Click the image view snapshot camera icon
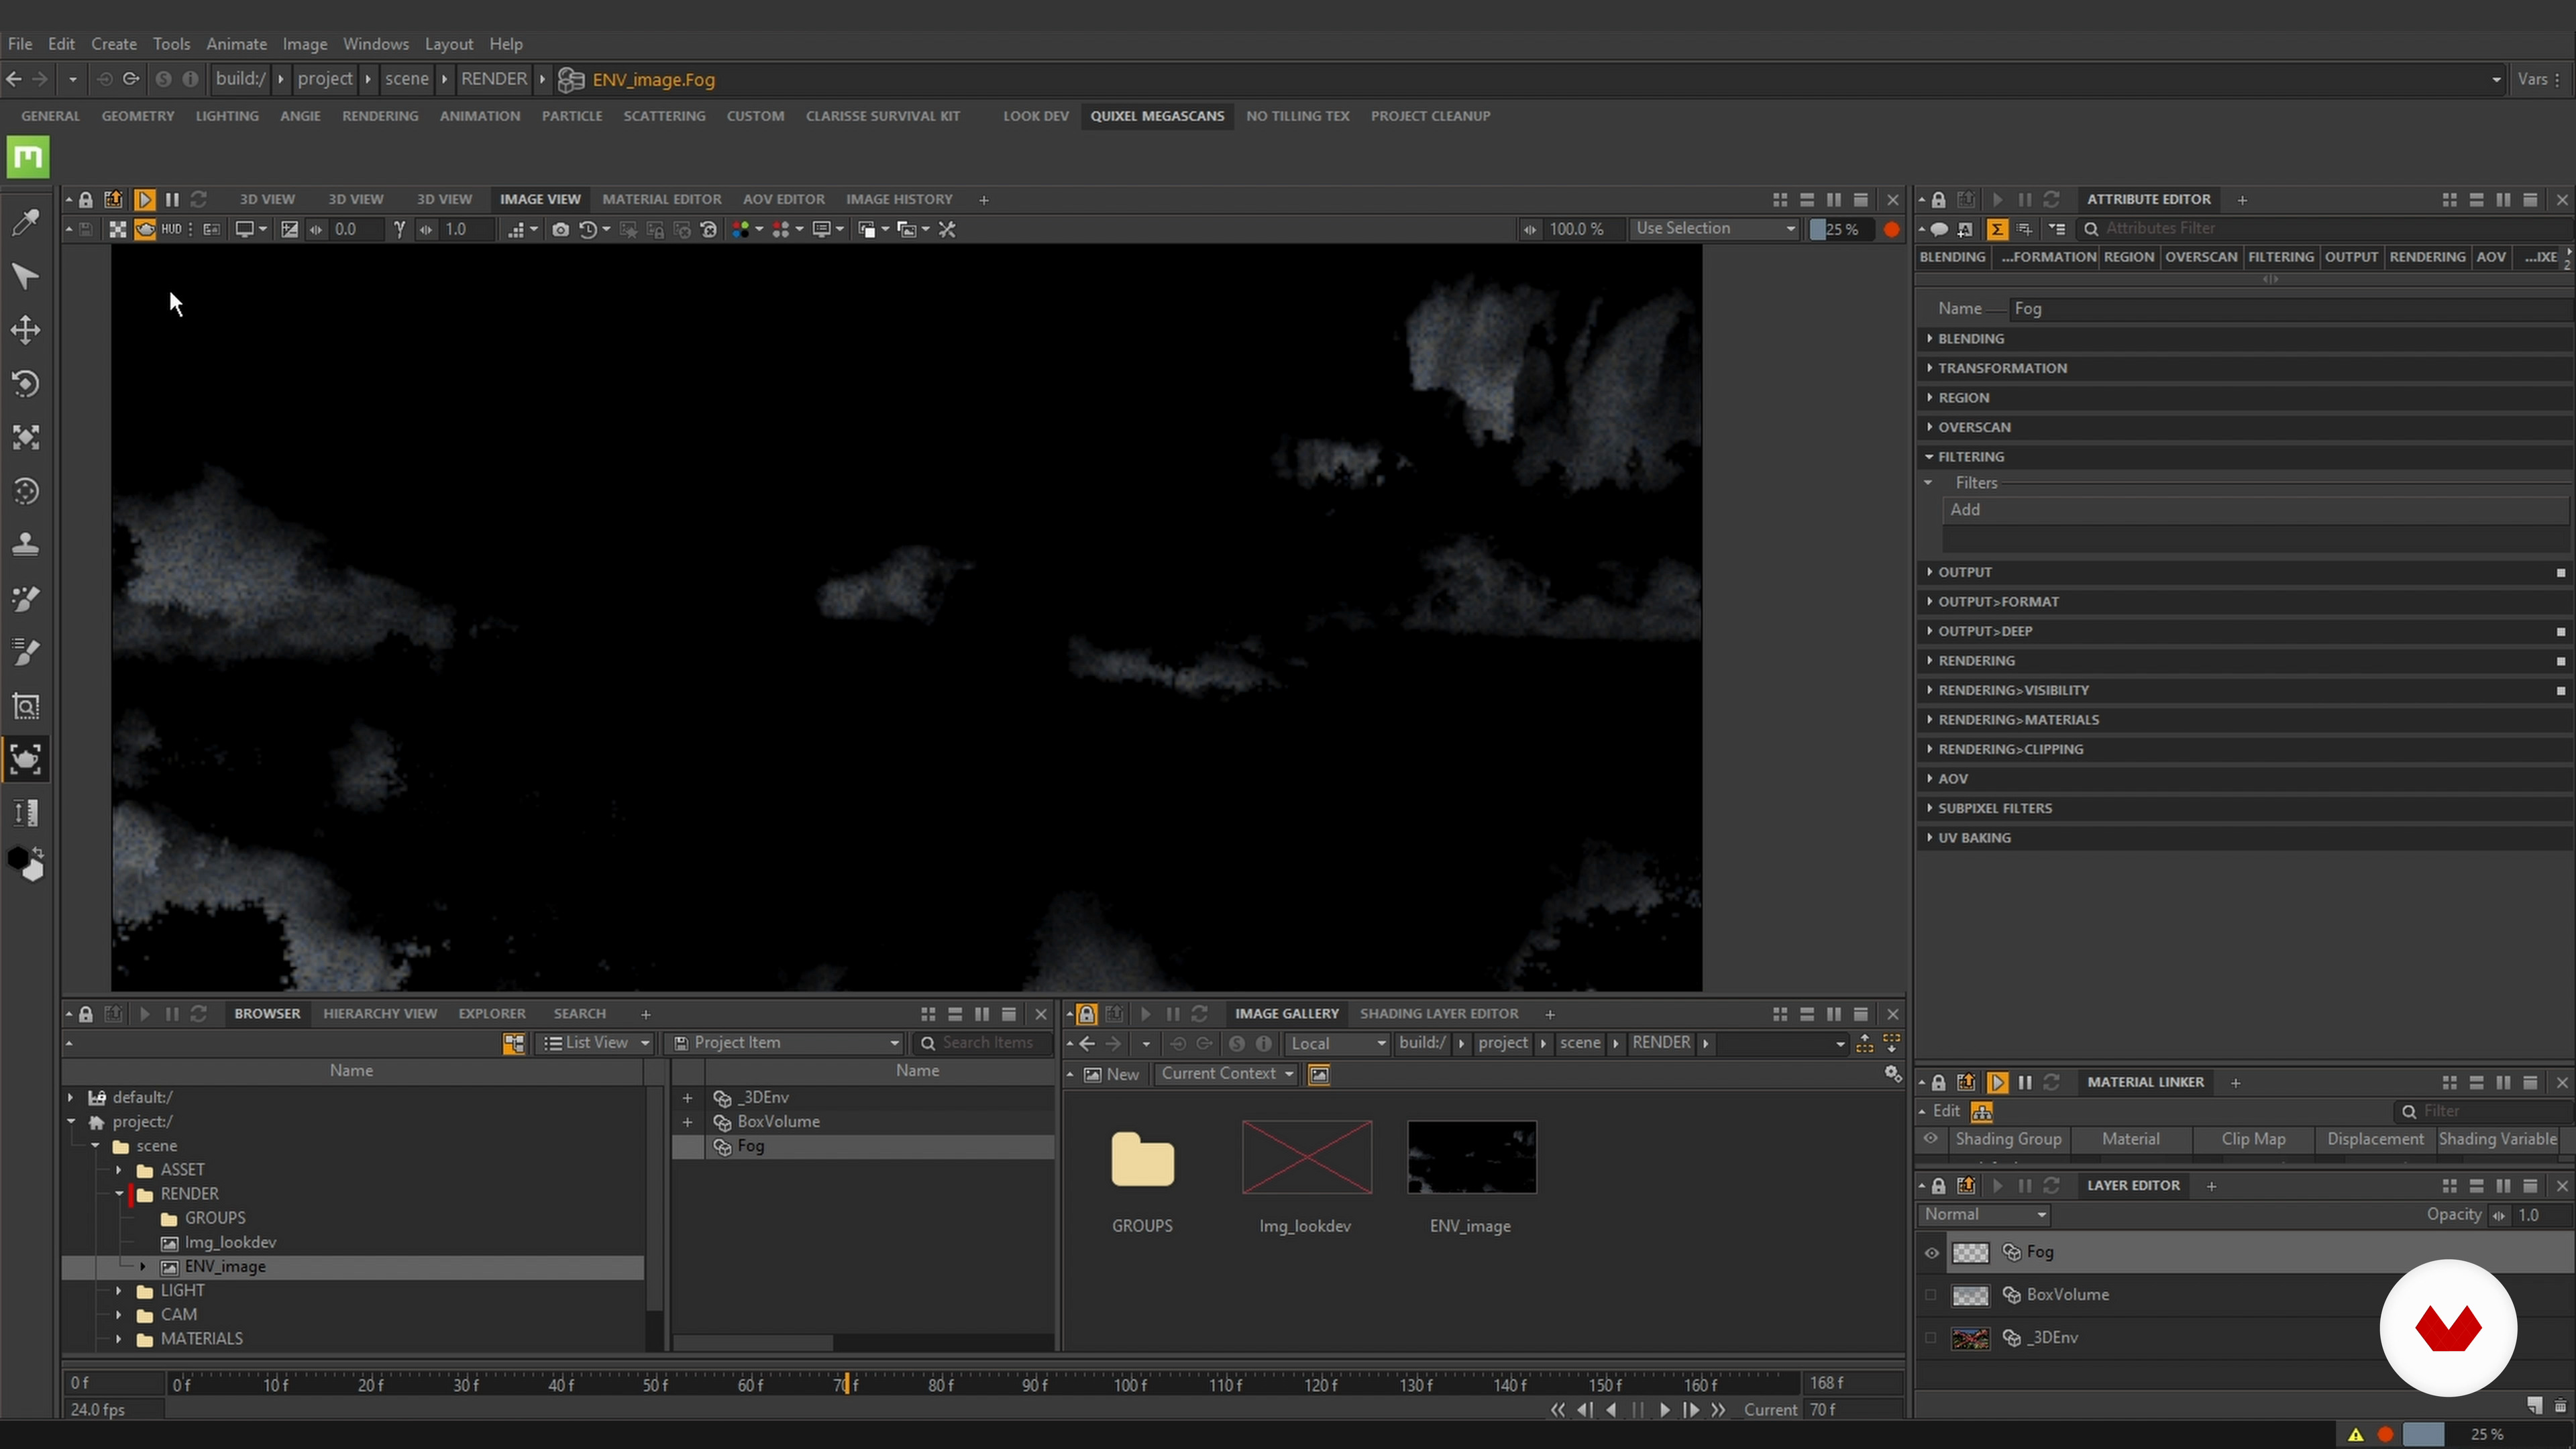 coord(560,230)
